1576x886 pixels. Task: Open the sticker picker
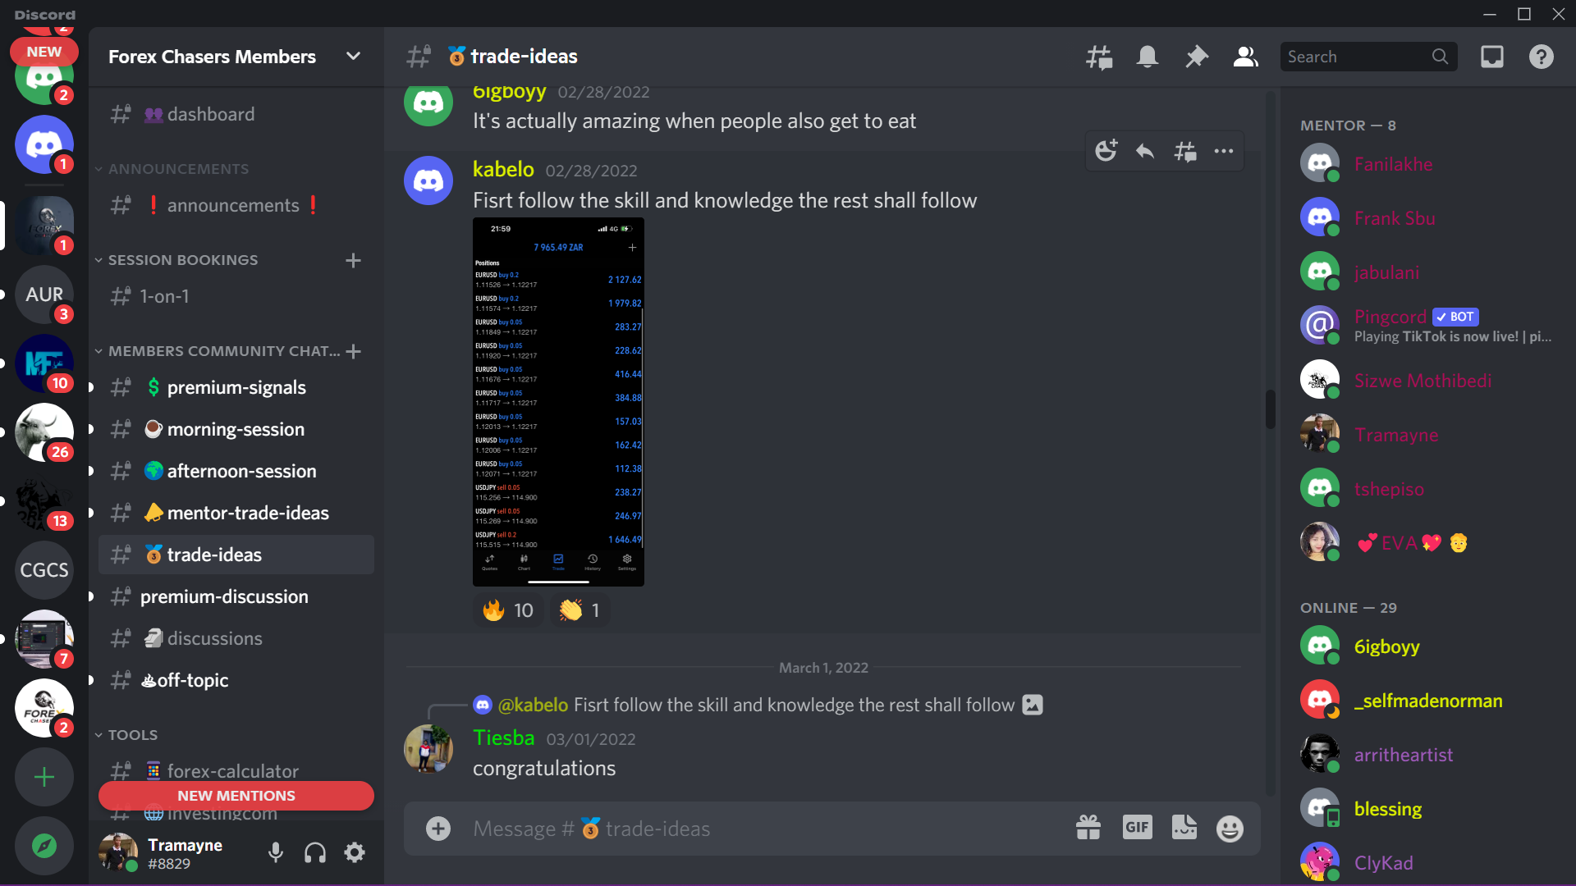point(1184,828)
